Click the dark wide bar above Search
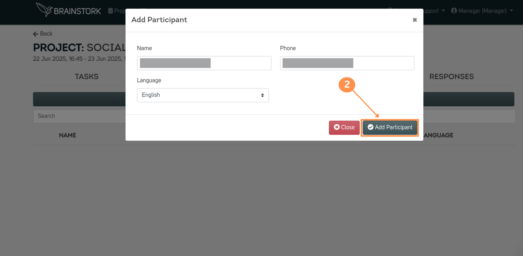This screenshot has width=523, height=256. click(x=79, y=99)
